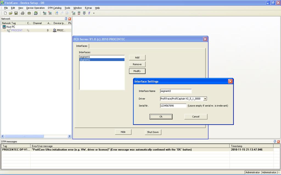Viewport: 281px width, 175px height.
Task: Click the PROCENTEC DP-V1... tag cell
Action: click(x=16, y=150)
